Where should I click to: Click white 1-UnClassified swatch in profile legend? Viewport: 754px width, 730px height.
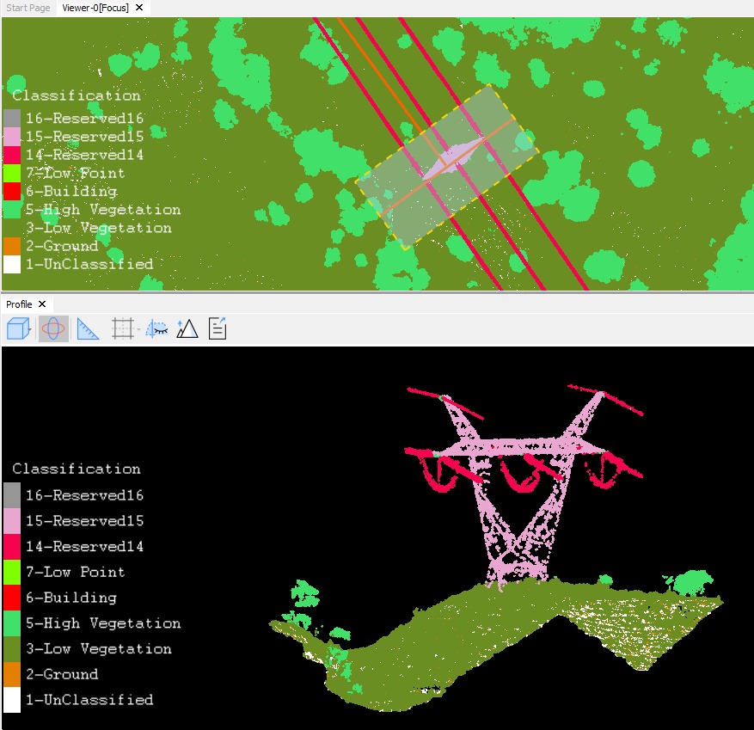tap(12, 700)
